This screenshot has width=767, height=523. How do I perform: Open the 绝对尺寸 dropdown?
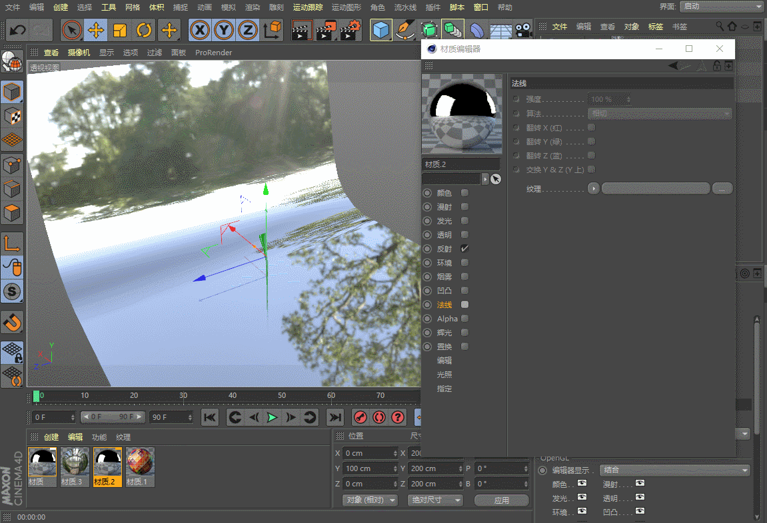click(x=435, y=500)
